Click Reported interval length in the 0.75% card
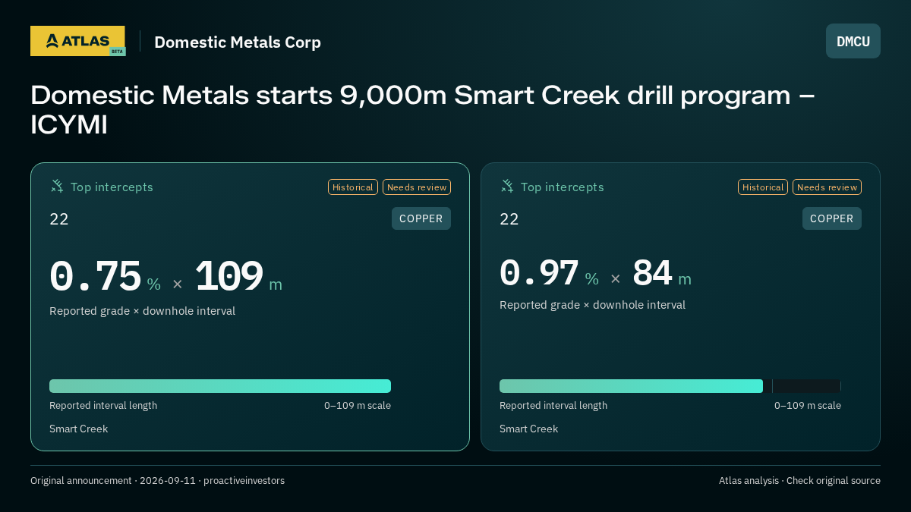This screenshot has height=512, width=911. click(103, 406)
